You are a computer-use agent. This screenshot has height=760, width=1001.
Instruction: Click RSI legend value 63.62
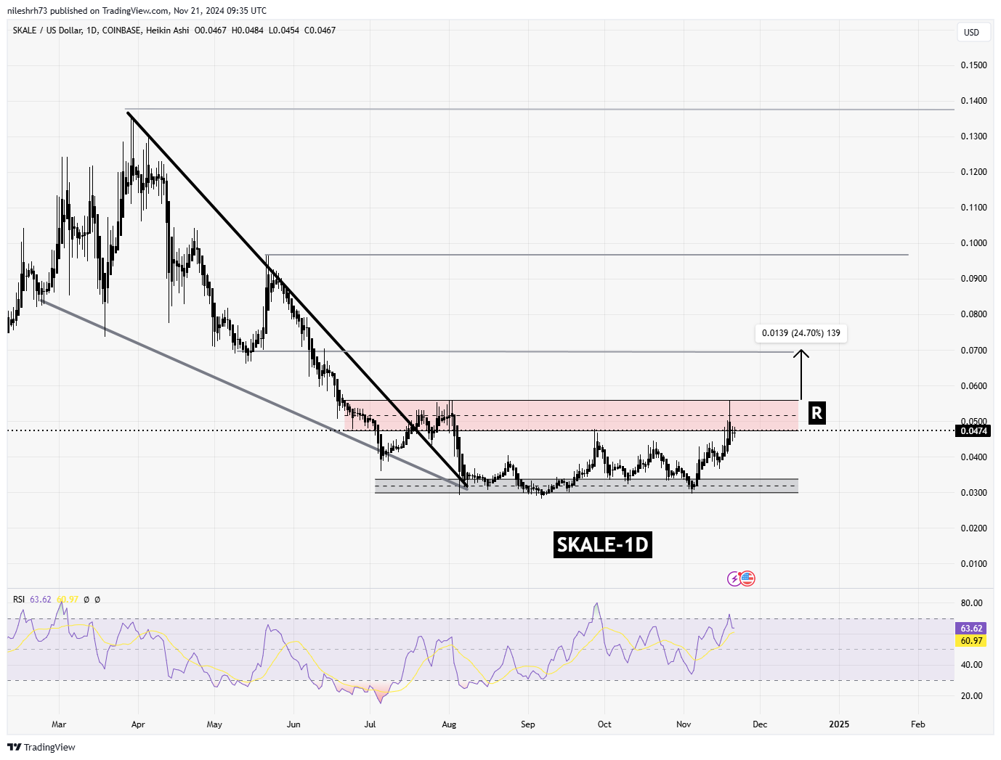[x=41, y=600]
